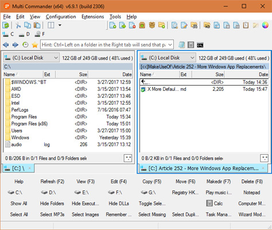Viewport: 272px width, 230px height.
Task: Click the yellow Favorites star
Action: [x=35, y=45]
